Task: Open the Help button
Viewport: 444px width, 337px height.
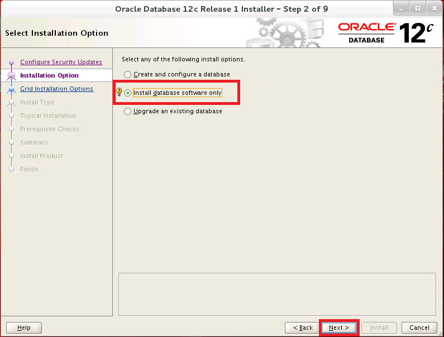Action: 24,328
